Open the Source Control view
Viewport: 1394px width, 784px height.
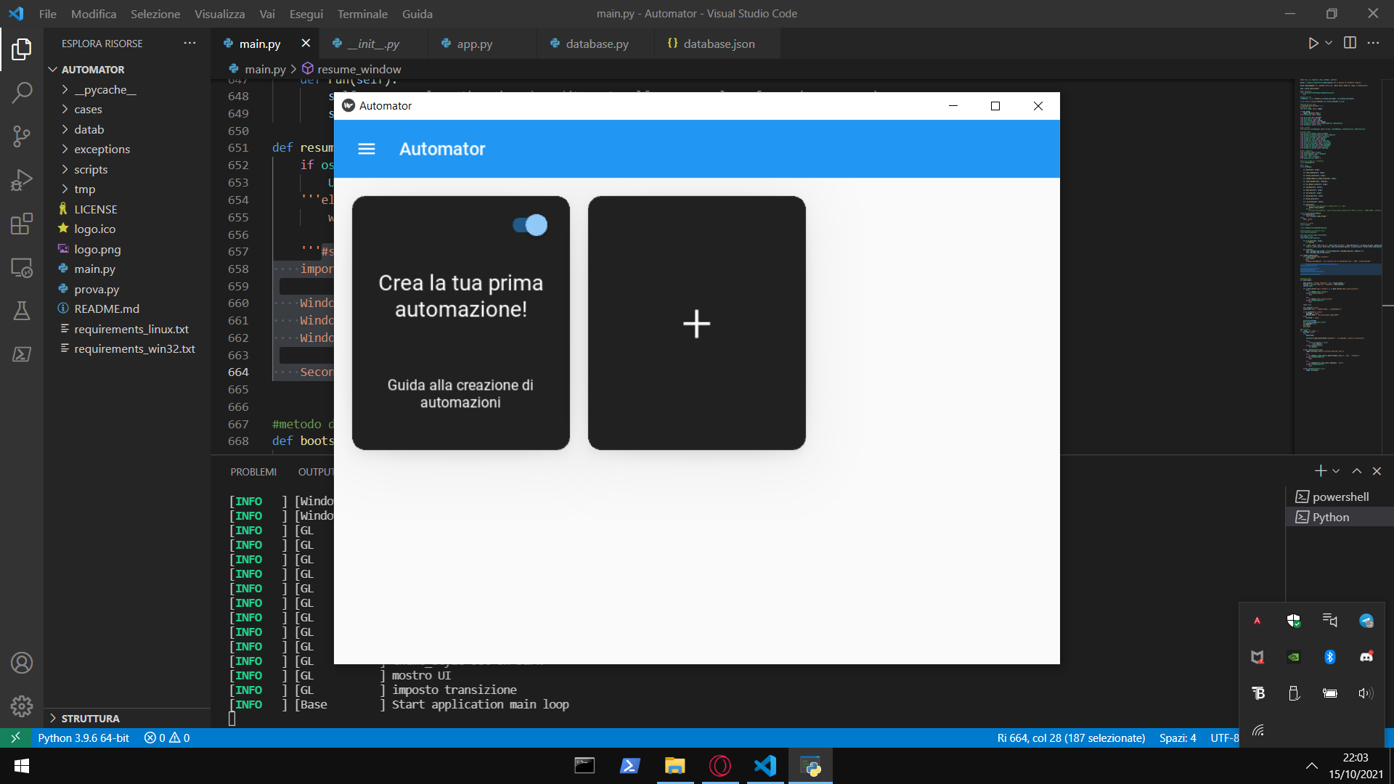click(x=21, y=136)
